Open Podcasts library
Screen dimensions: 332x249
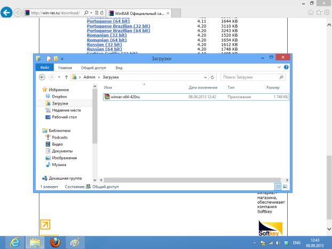click(x=59, y=138)
